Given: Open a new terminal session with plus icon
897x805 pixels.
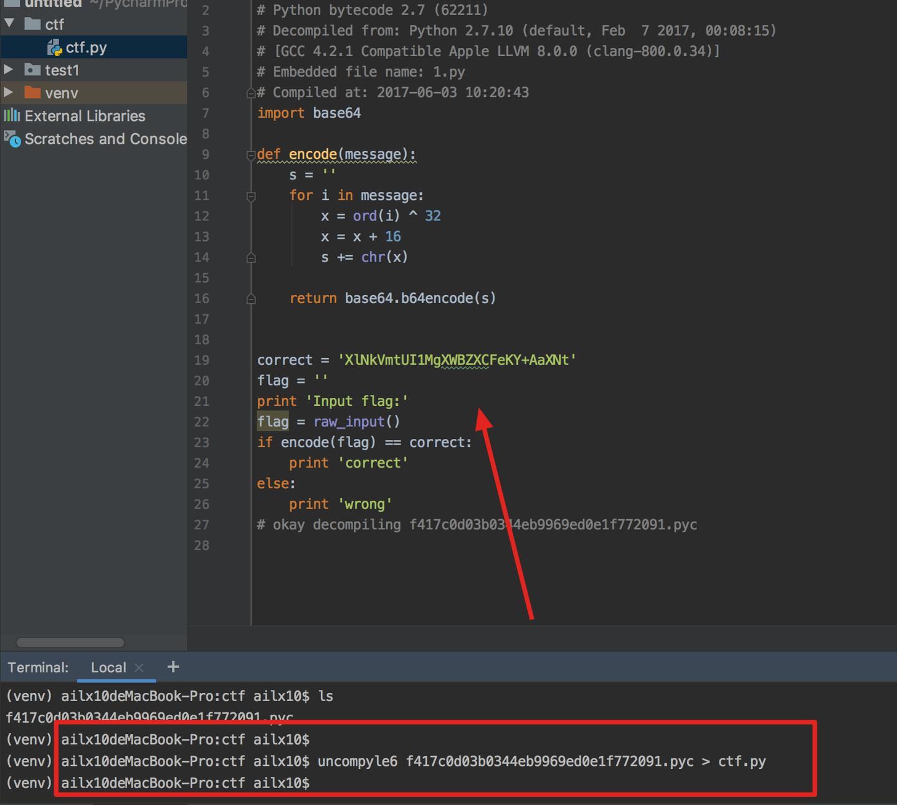Looking at the screenshot, I should click(x=173, y=666).
